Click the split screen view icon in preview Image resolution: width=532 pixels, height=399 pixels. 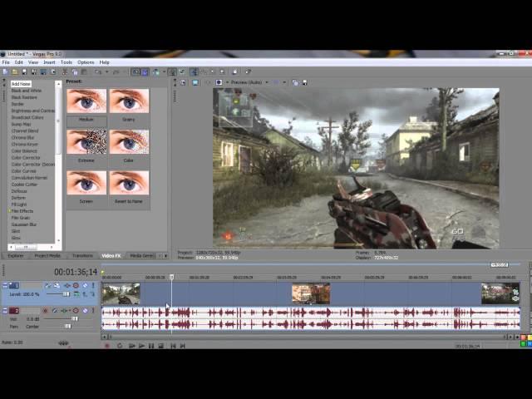click(219, 82)
